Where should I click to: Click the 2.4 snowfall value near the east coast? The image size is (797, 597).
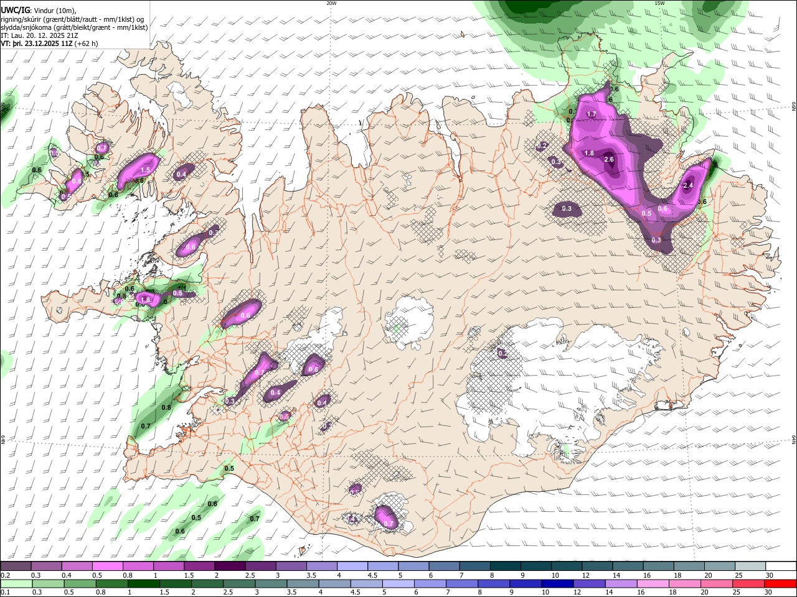[688, 185]
